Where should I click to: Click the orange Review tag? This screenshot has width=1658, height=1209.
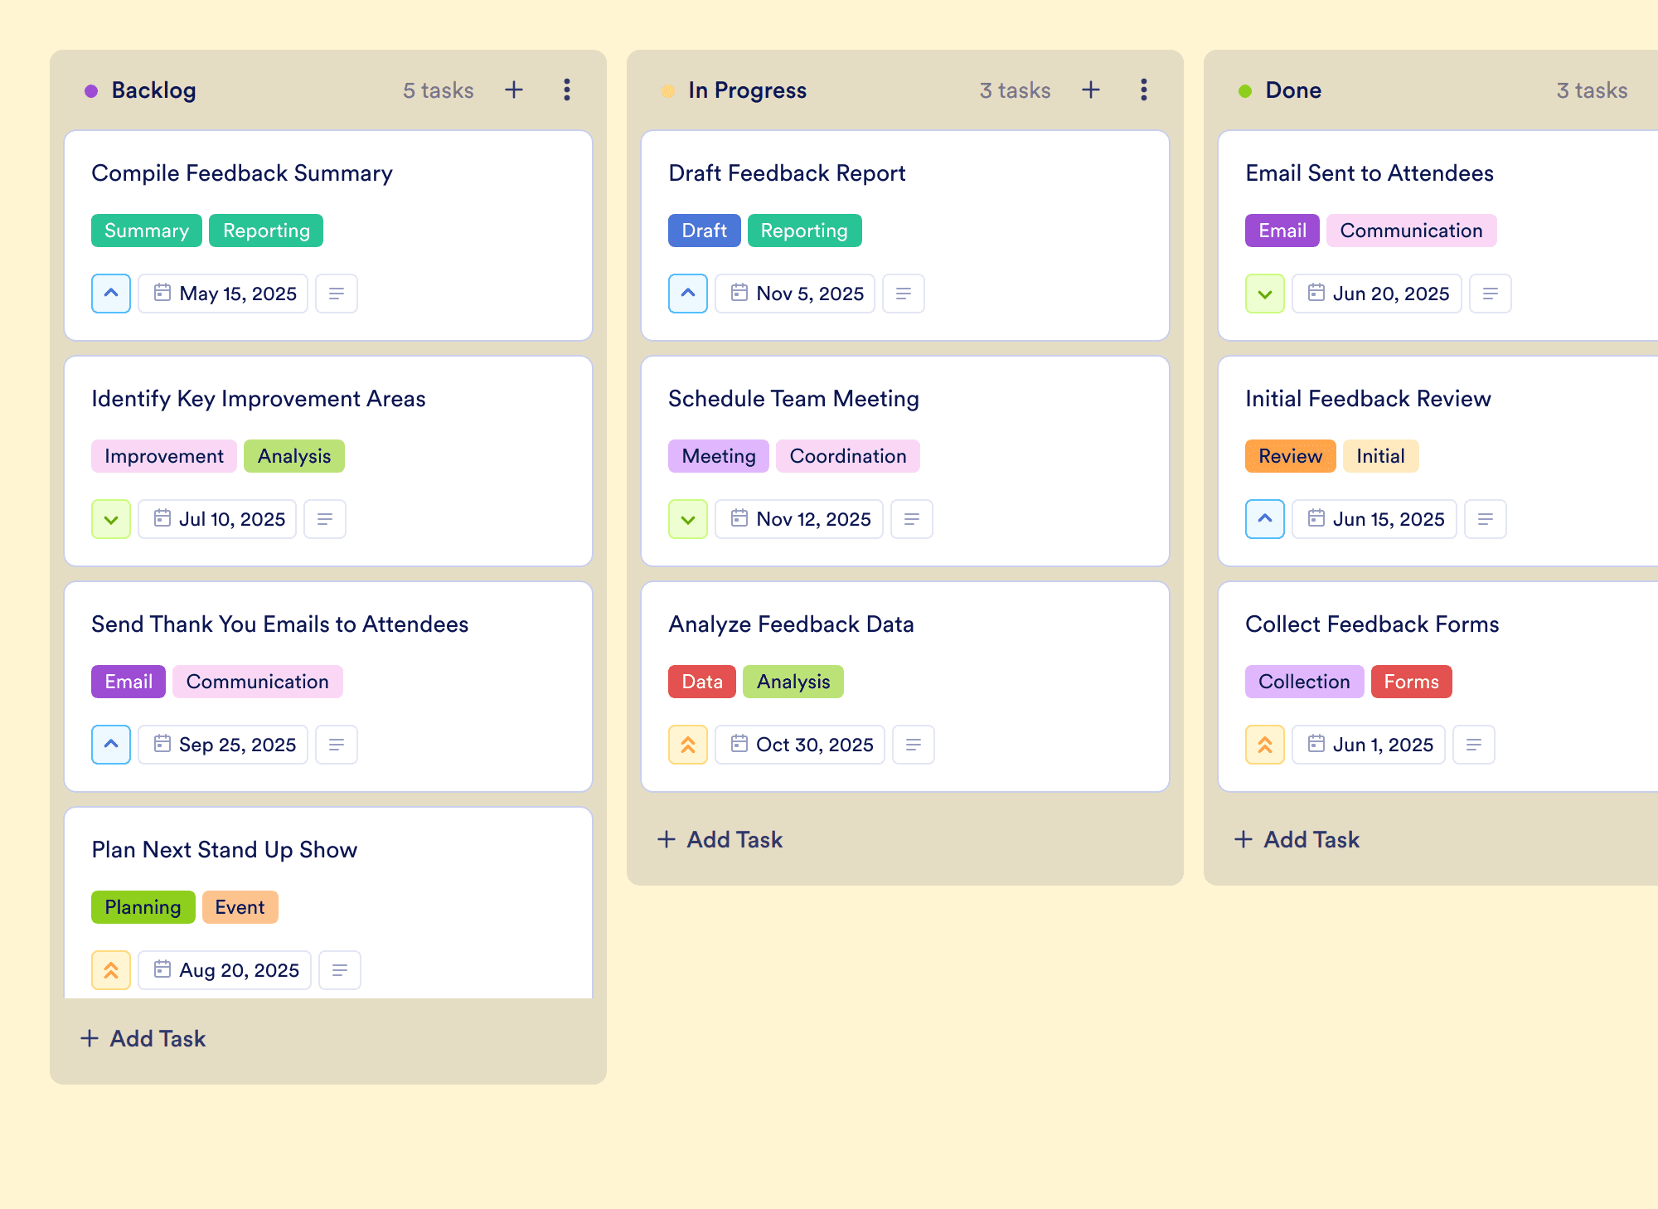[x=1291, y=456]
